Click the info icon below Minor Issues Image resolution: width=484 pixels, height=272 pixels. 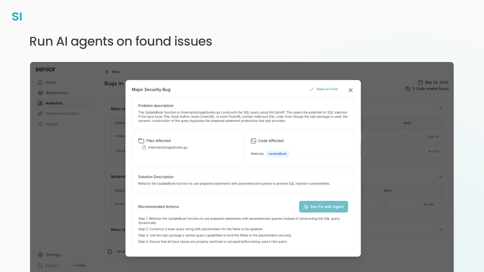point(110,252)
